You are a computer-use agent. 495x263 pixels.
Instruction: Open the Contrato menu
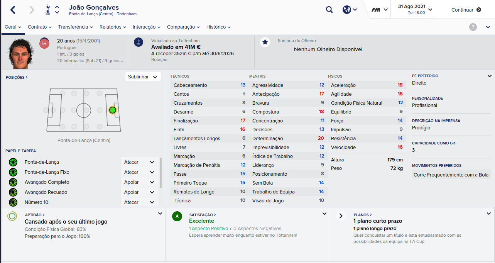40,27
